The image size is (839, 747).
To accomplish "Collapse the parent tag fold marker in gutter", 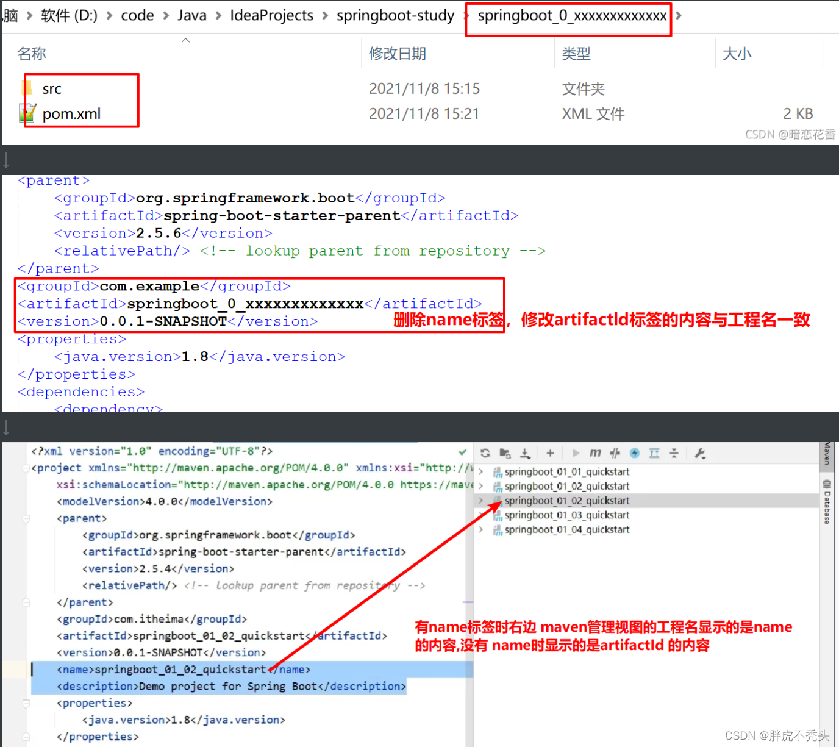I will (26, 518).
